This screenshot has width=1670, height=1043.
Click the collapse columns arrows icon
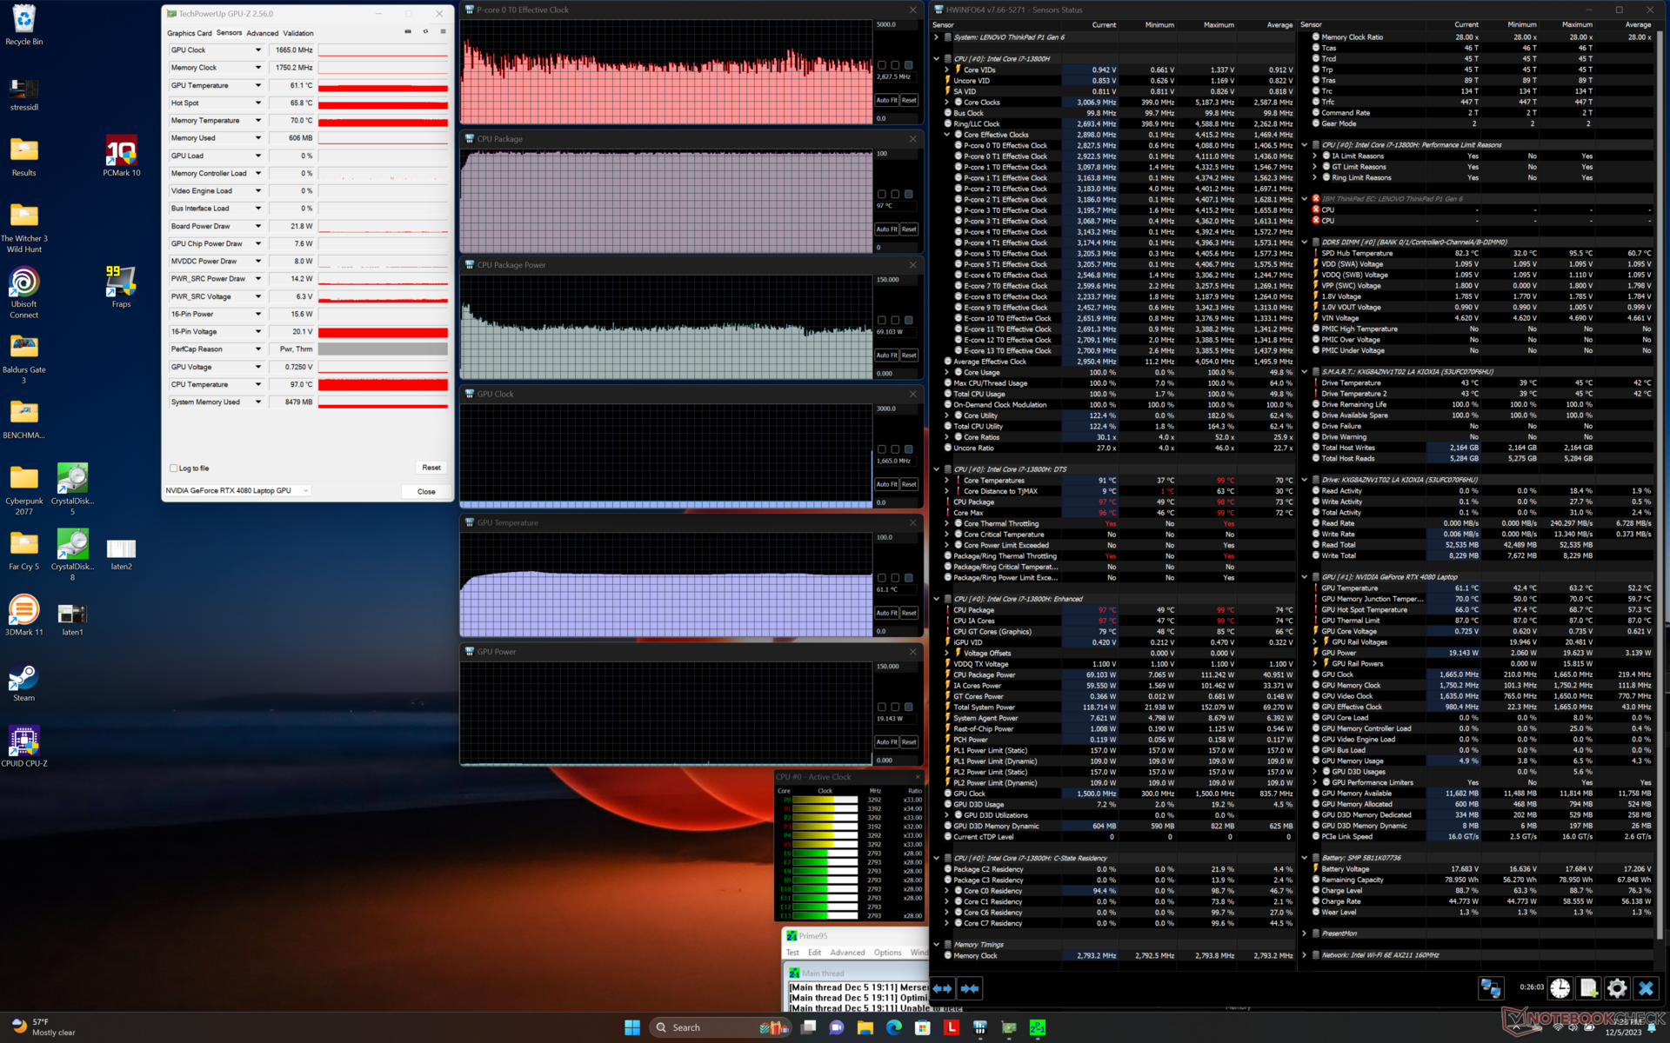[970, 988]
